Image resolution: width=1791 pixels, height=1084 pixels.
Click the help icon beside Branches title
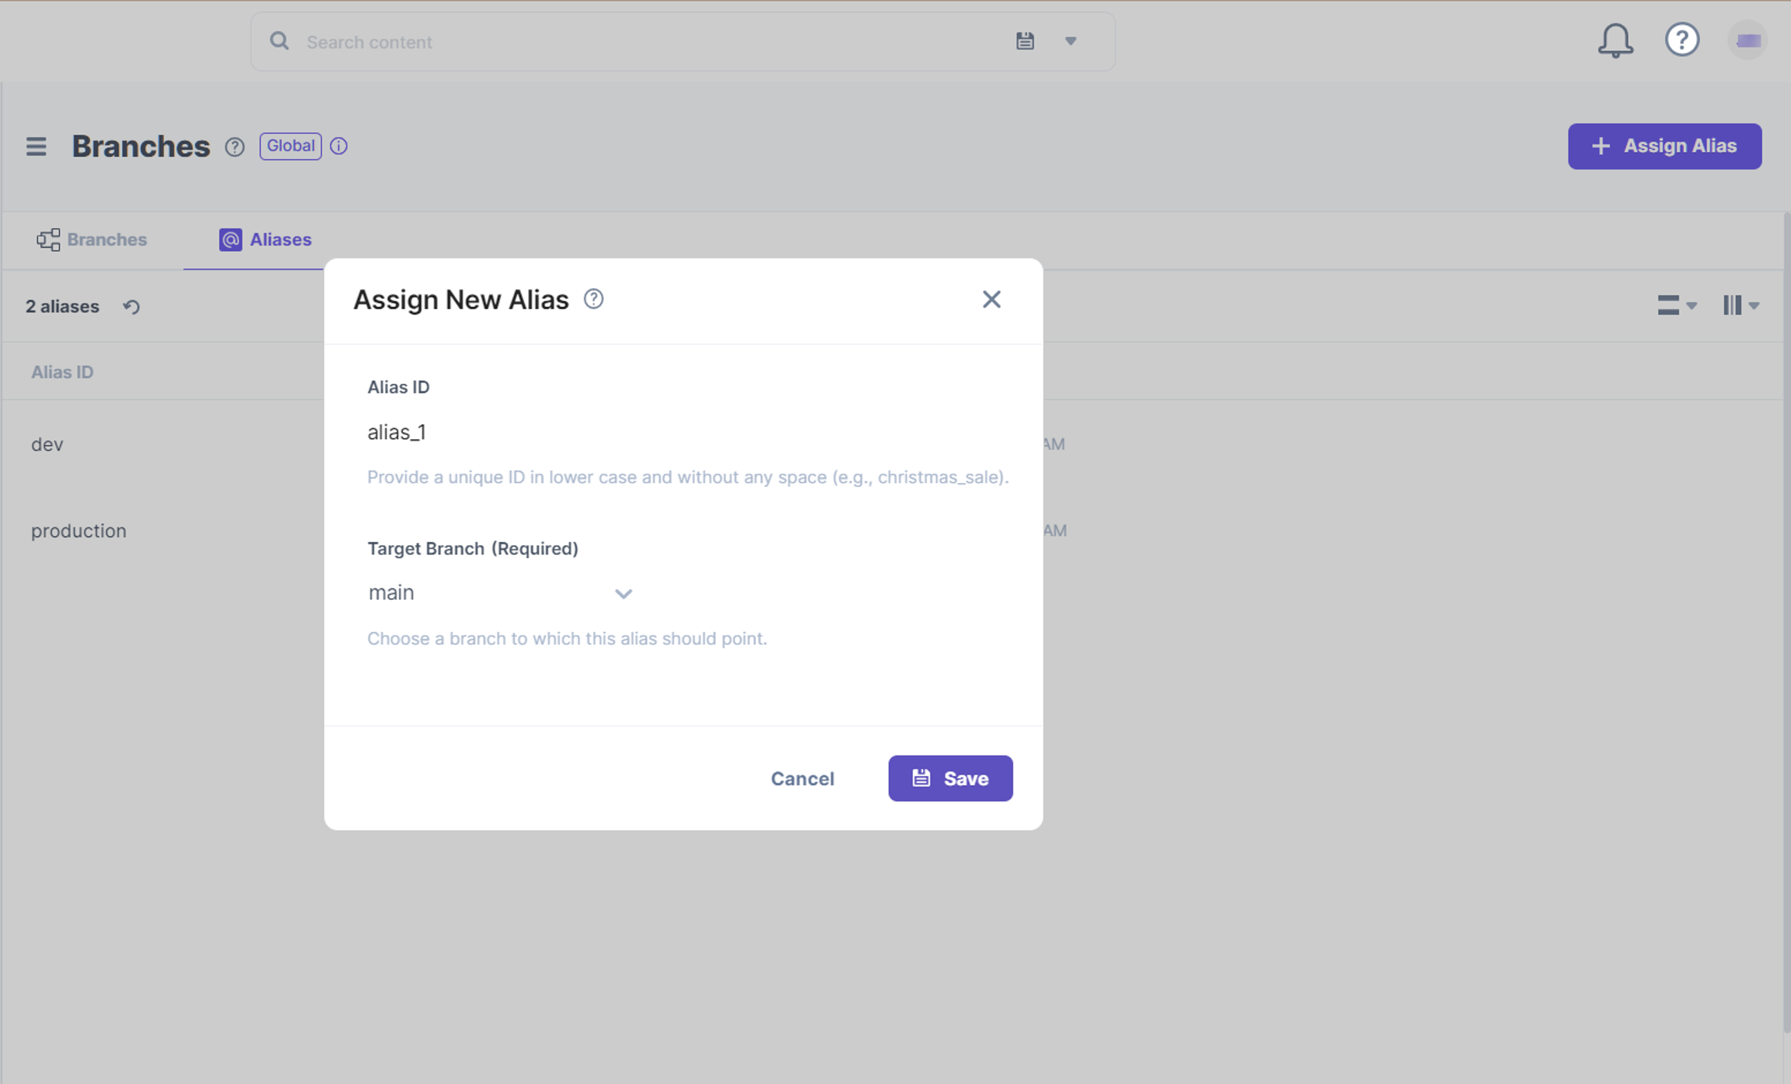click(x=234, y=147)
